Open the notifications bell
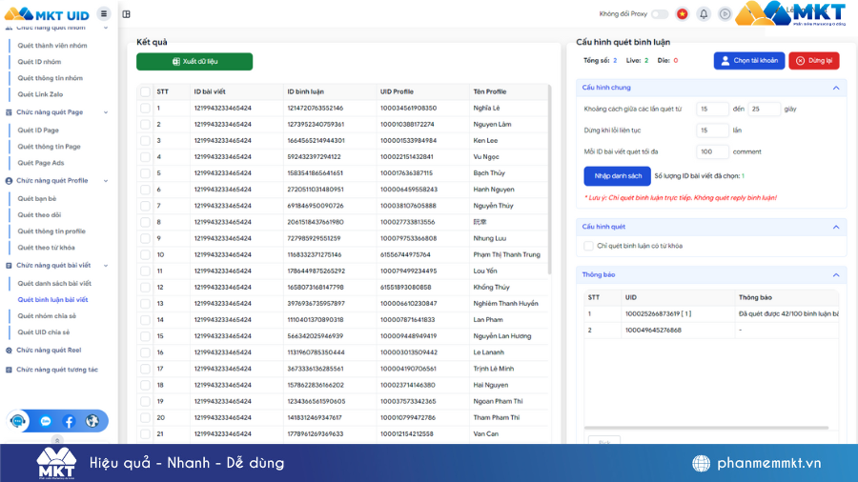 coord(704,13)
